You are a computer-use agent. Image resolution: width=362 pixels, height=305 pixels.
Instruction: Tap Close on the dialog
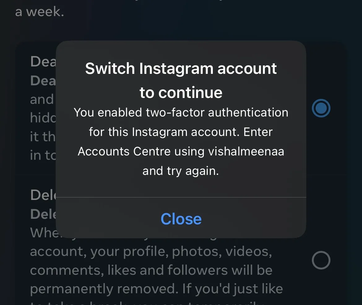181,218
